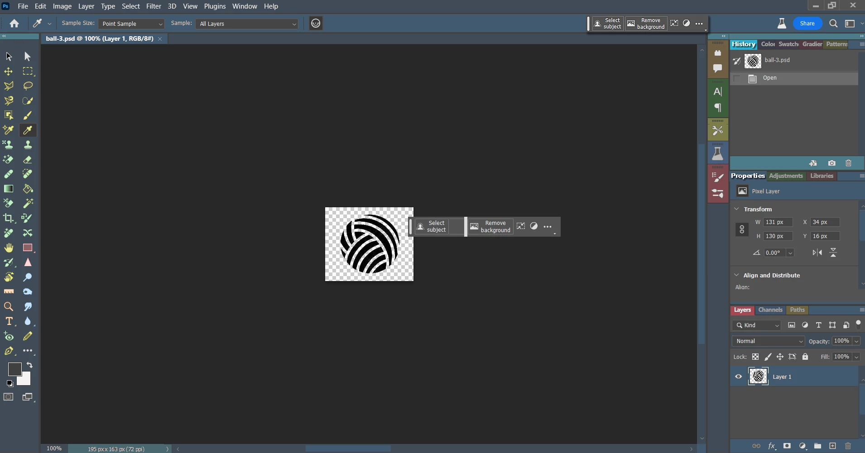Toggle visibility of Layer 1

coord(739,377)
